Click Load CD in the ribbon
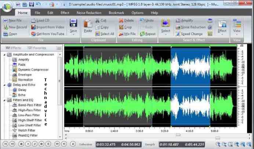 (40, 21)
